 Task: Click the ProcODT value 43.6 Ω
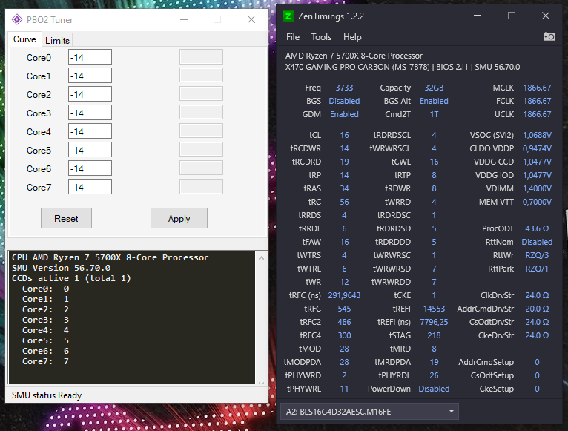(537, 228)
